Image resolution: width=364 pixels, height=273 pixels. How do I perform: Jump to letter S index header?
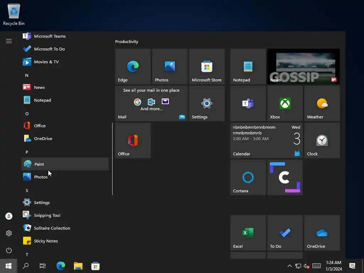27,191
